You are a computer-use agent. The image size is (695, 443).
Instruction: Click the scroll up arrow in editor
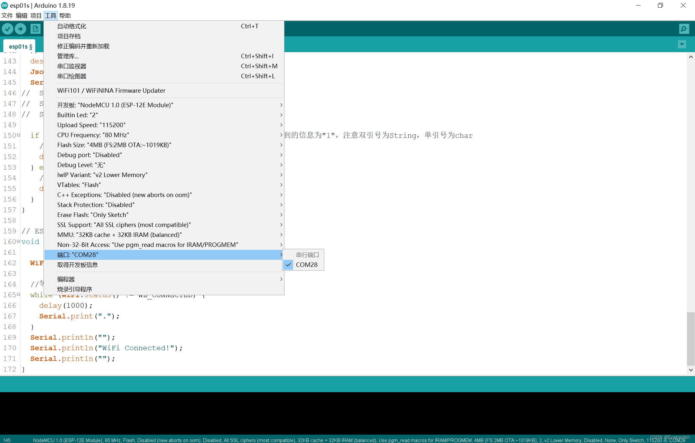coord(691,57)
